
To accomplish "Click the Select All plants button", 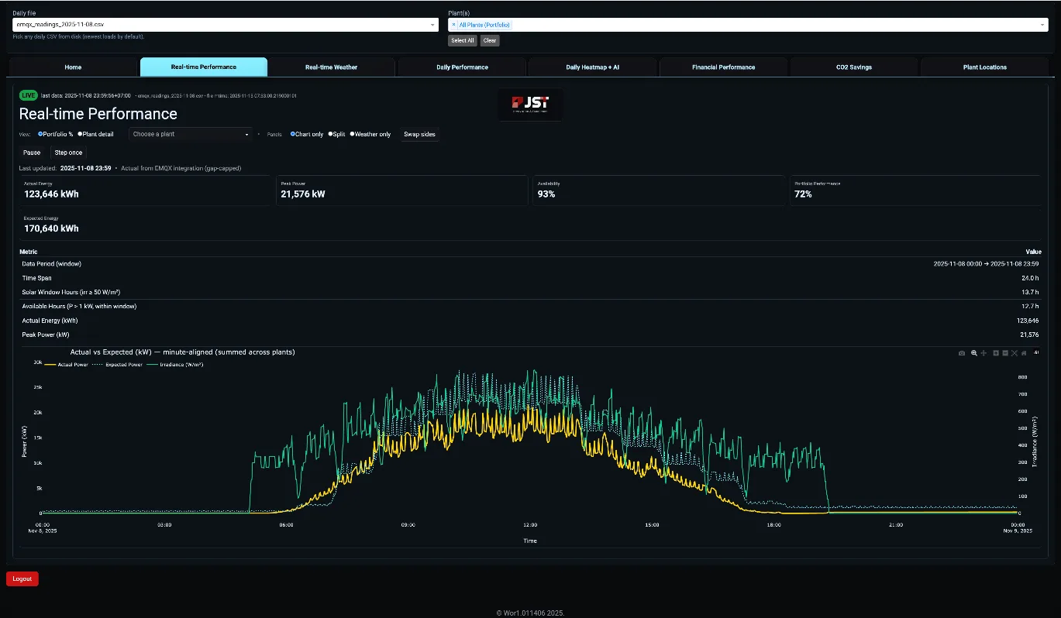I will click(x=463, y=40).
